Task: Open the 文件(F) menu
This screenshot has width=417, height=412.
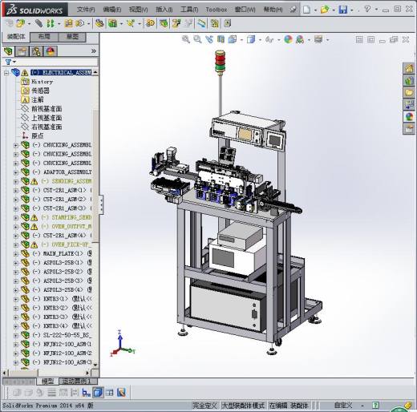Action: [x=86, y=10]
